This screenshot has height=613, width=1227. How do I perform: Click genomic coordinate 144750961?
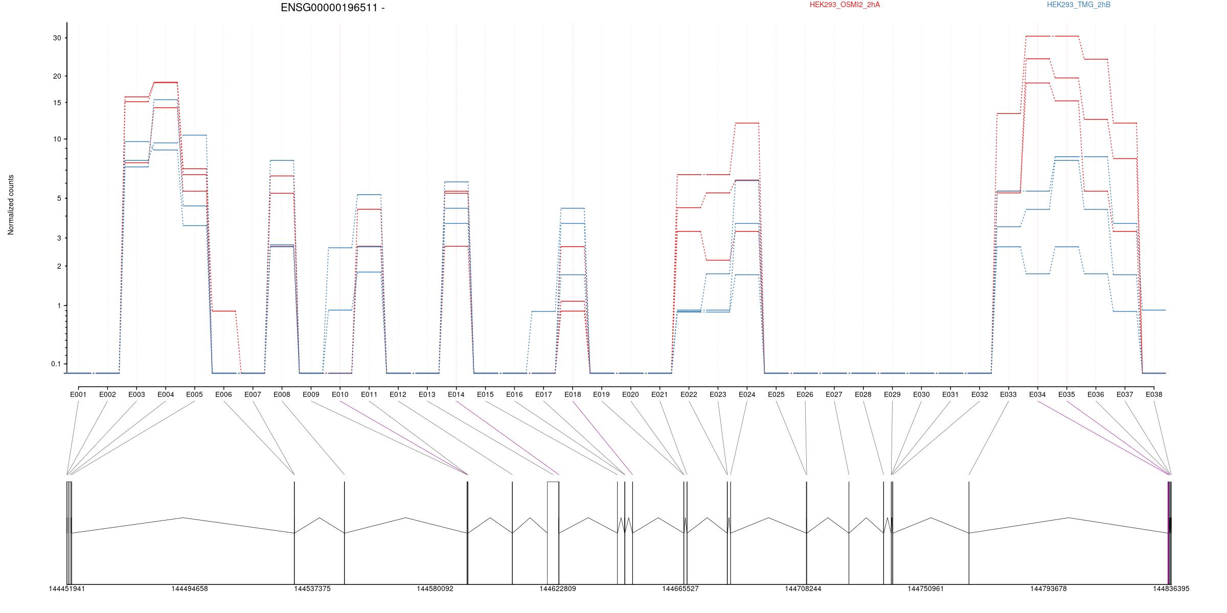pyautogui.click(x=926, y=588)
